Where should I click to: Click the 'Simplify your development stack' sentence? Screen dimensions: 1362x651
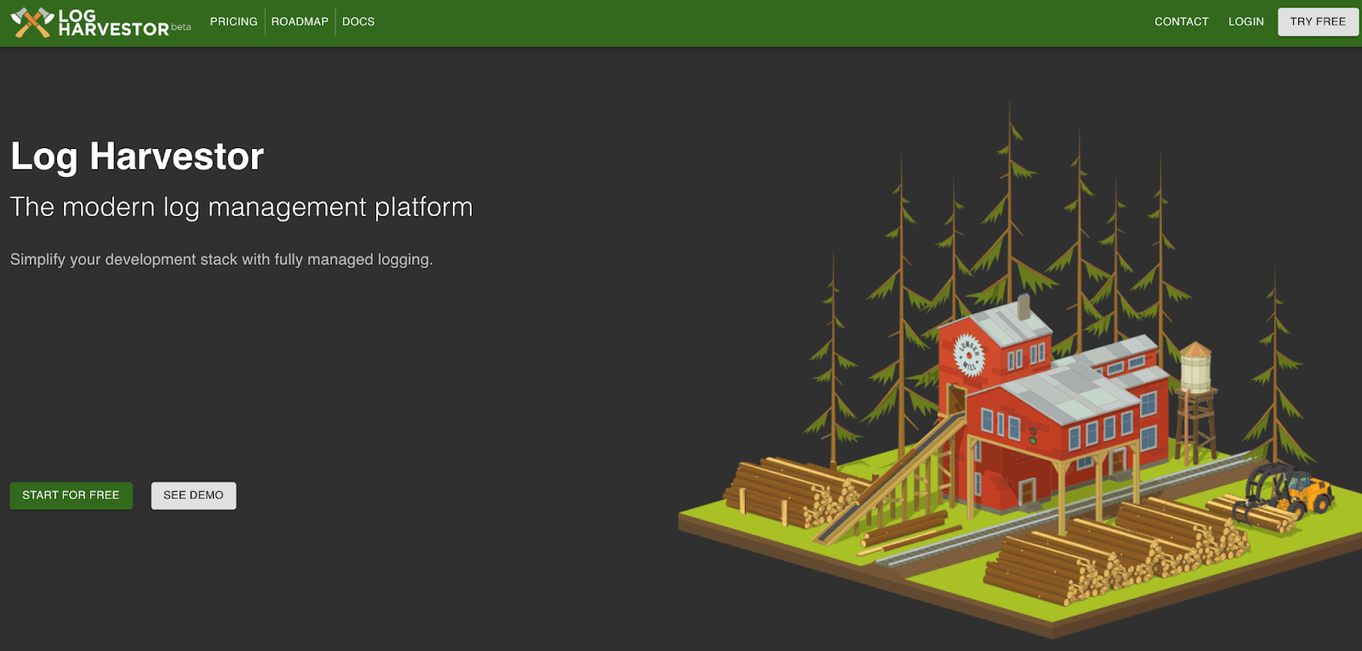[221, 260]
